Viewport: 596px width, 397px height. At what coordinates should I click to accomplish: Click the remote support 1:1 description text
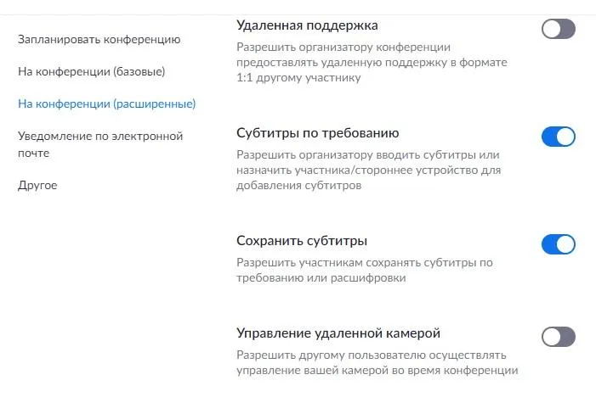pos(361,63)
